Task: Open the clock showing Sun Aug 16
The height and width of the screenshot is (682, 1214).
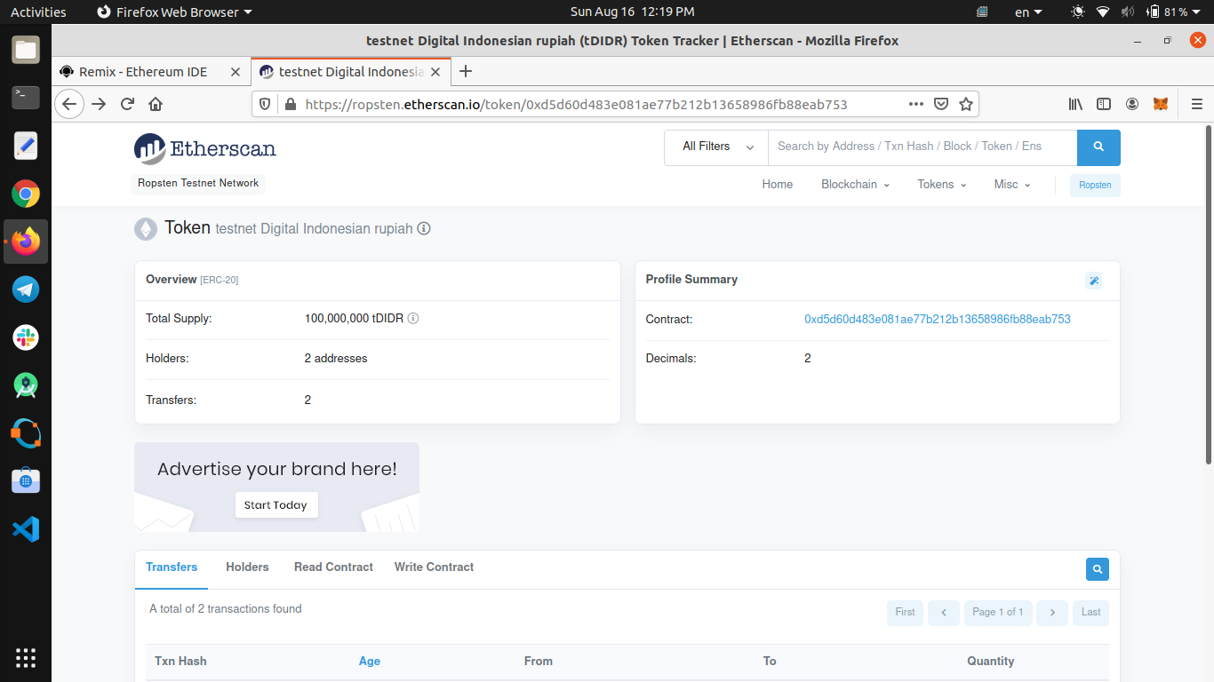Action: click(632, 12)
